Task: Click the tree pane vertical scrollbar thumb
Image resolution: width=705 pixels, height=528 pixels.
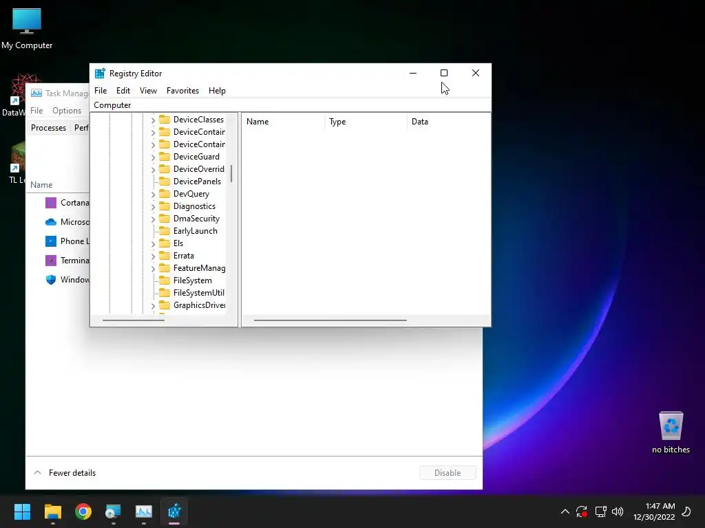Action: point(231,173)
